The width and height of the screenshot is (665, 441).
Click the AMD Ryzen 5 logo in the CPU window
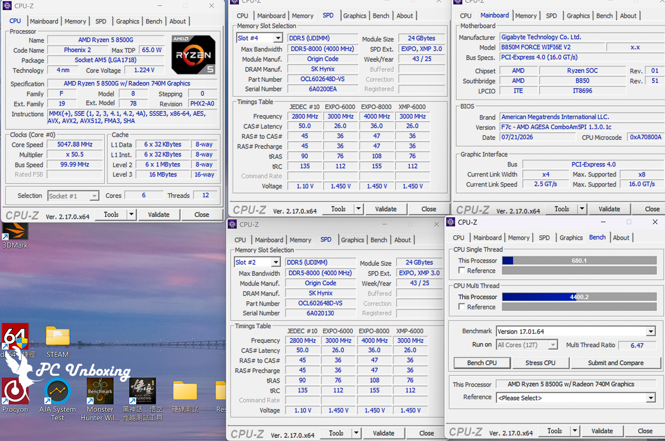click(193, 54)
